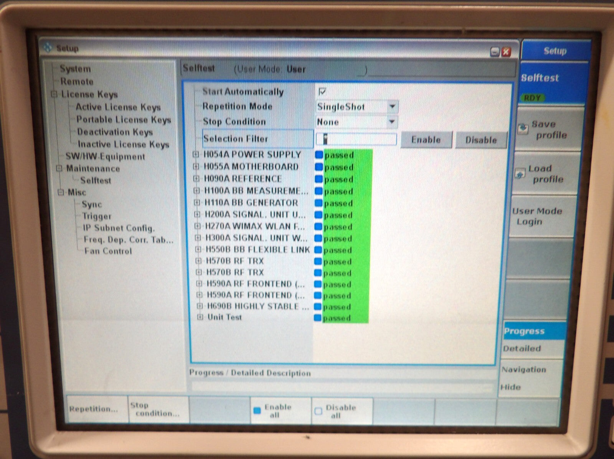Screen dimensions: 614x459
Task: Expand the H200A SIGNAL. UNIT U... node
Action: pyautogui.click(x=197, y=214)
